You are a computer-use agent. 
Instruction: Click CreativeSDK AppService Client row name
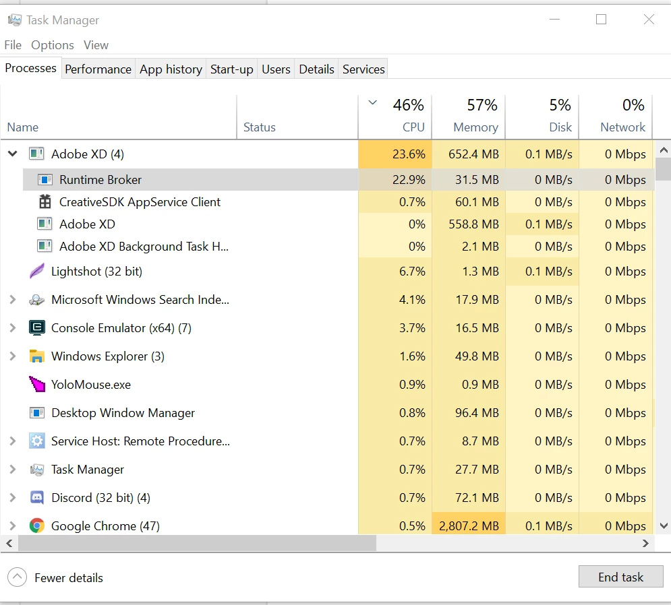(x=140, y=202)
